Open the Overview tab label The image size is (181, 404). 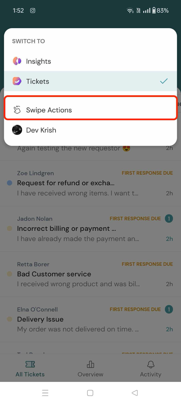coord(90,374)
